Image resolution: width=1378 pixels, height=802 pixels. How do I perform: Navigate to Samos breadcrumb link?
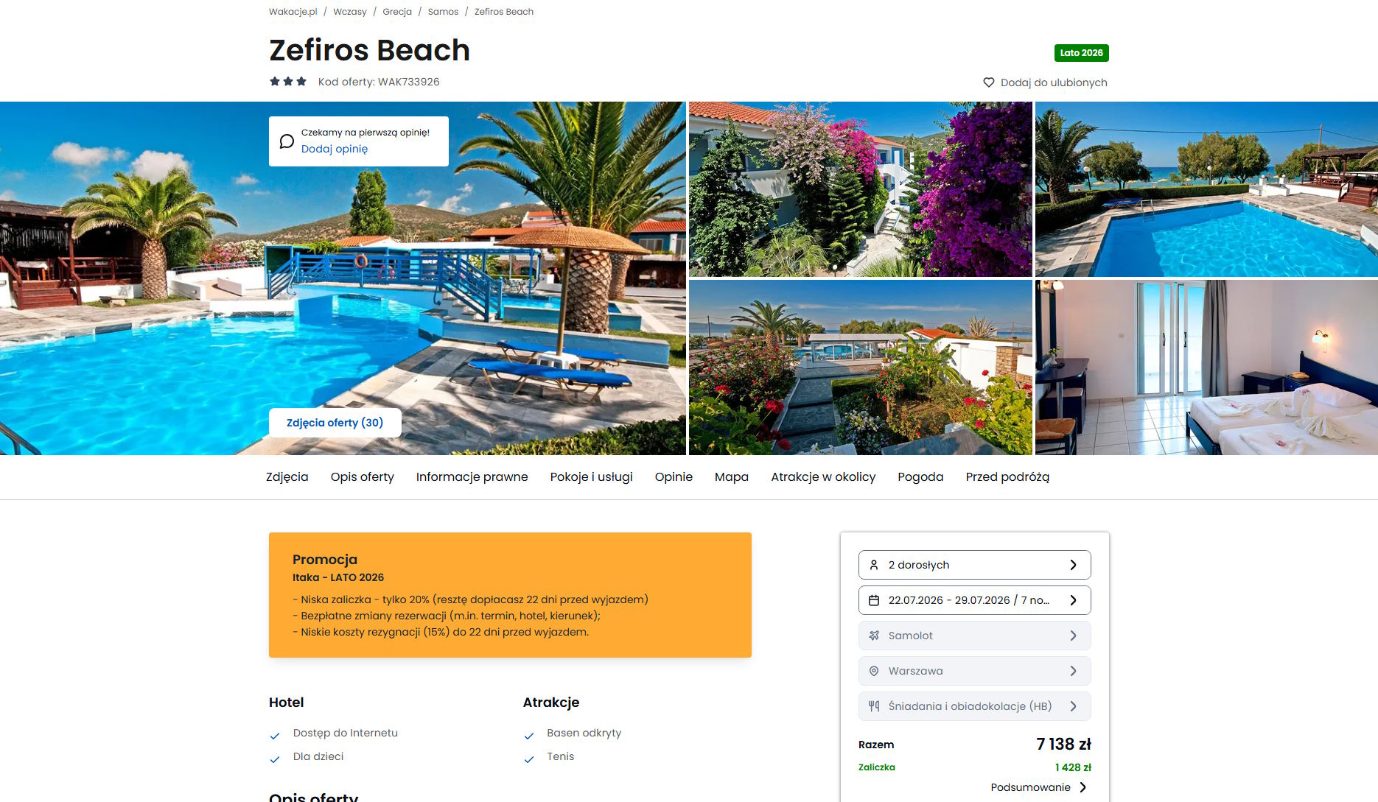click(x=443, y=12)
